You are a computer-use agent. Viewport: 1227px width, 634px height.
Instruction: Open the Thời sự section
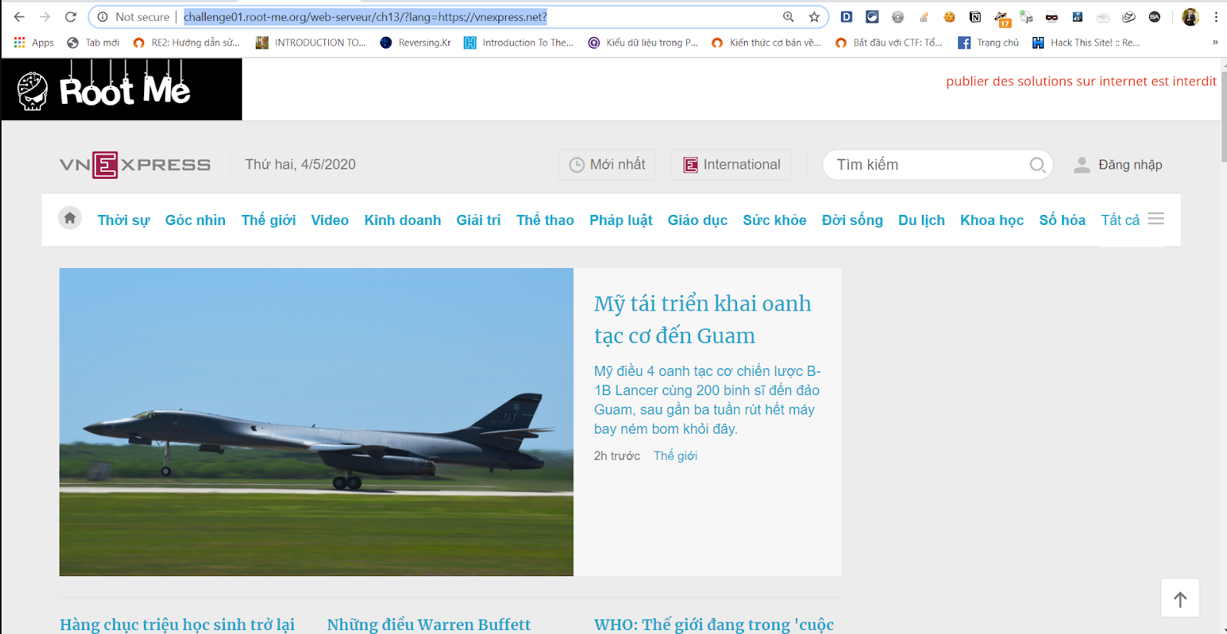123,220
